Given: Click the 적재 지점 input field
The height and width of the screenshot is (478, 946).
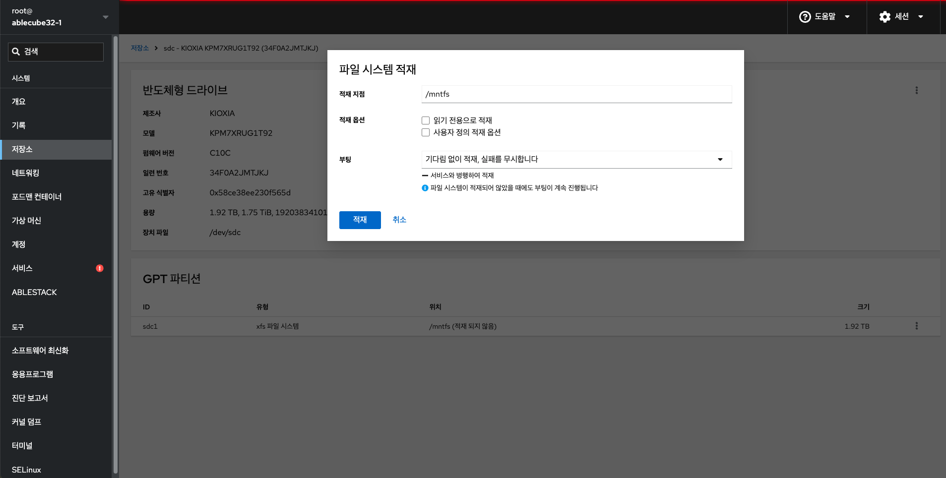Looking at the screenshot, I should 576,94.
